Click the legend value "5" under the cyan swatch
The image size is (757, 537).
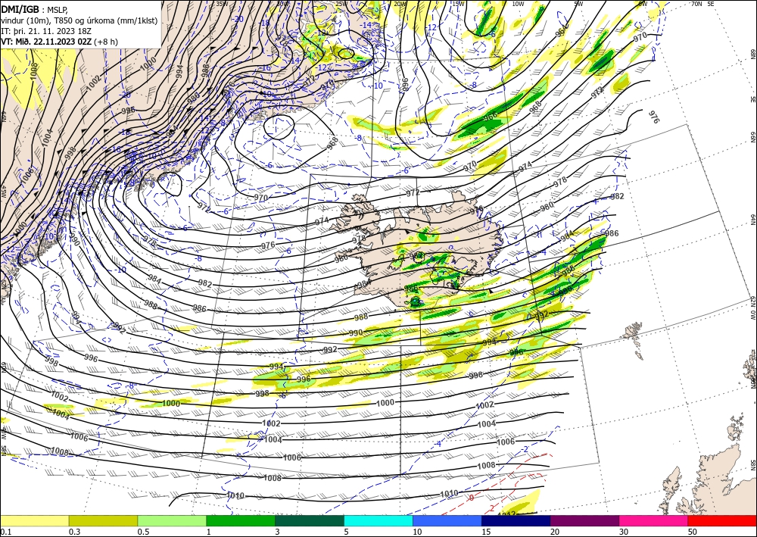coord(347,532)
